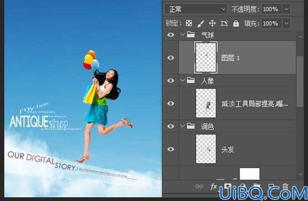The image size is (308, 201).
Task: Open the blend mode dropdown showing 正常
Action: 196,9
